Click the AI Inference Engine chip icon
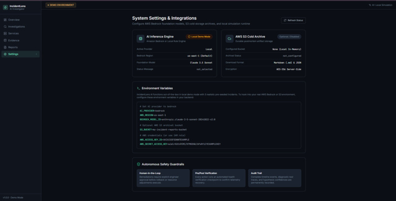Viewport: 396px width, 201px height. click(x=141, y=39)
